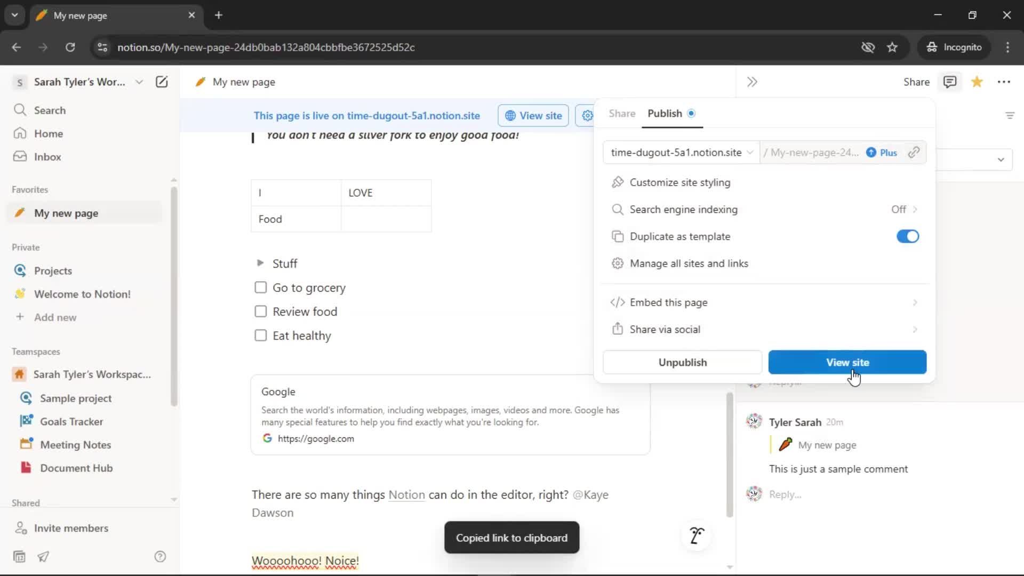Click the Reply field under Tyler Sarah comment
This screenshot has height=576, width=1024.
point(785,494)
